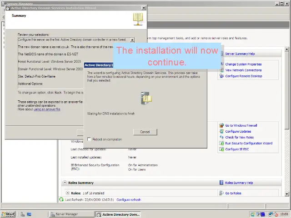Click the Configure Remote Desktop icon

pyautogui.click(x=221, y=76)
